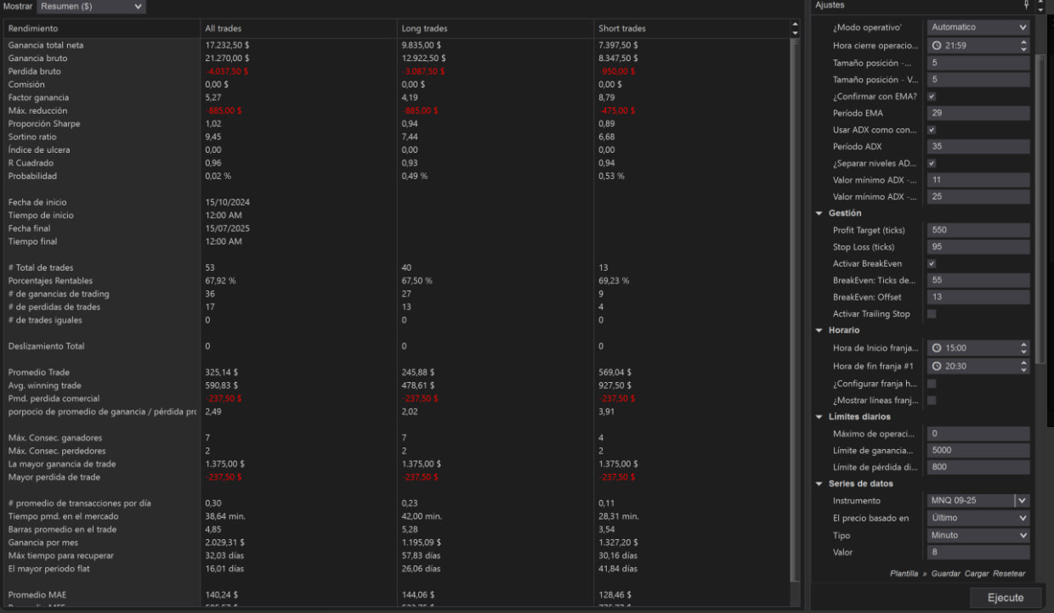The image size is (1054, 613).
Task: Disable the Activar BreakEven checkbox
Action: 932,264
